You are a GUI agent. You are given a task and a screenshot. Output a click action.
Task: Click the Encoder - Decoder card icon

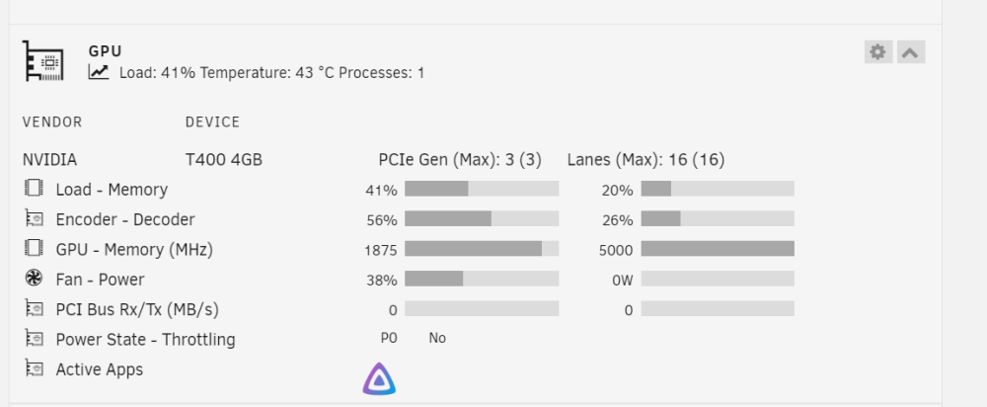[x=34, y=218]
